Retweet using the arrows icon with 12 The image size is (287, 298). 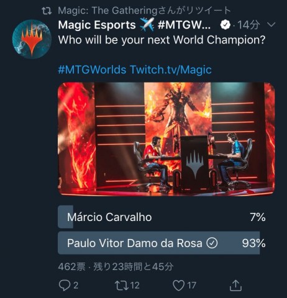(x=122, y=286)
